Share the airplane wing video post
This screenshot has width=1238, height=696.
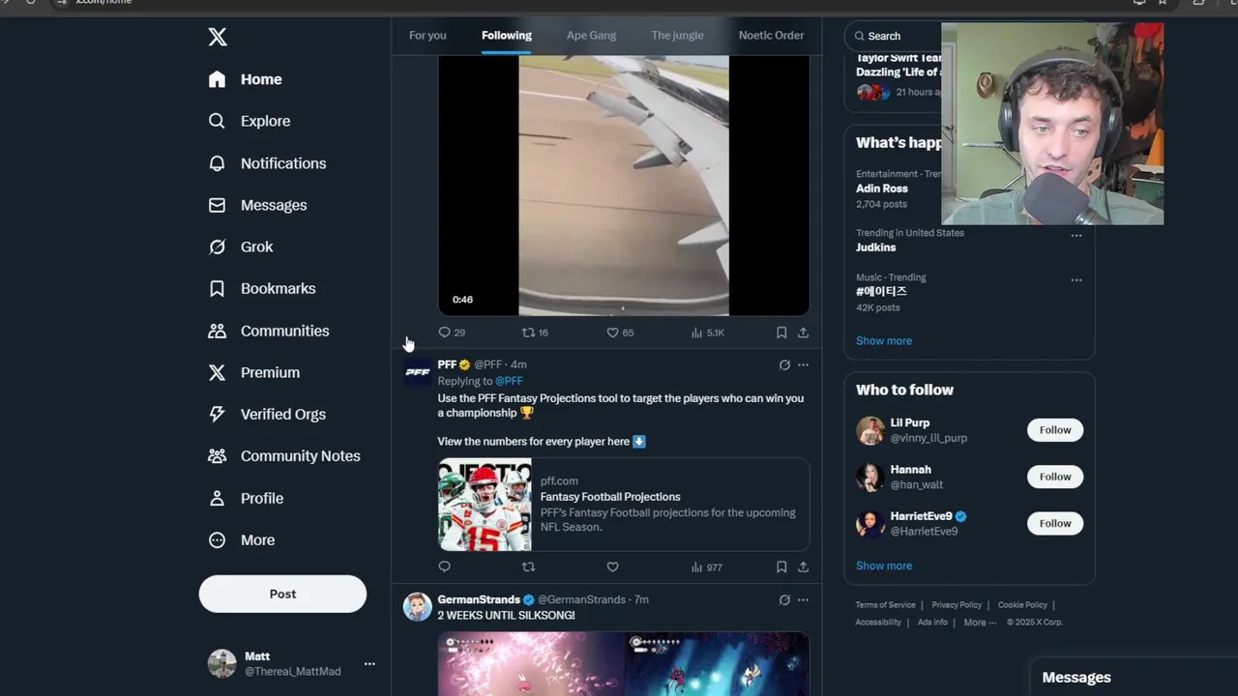pos(803,333)
